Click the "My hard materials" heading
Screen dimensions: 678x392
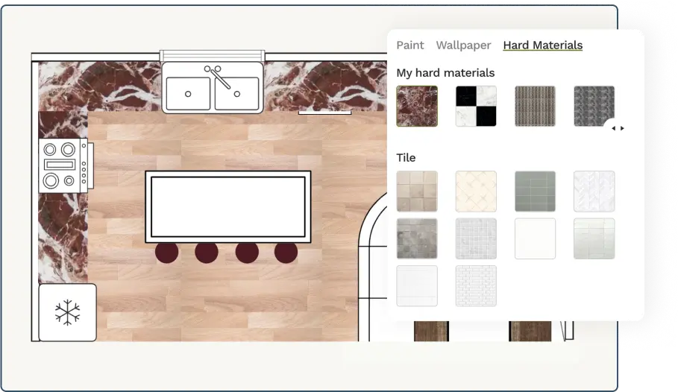pyautogui.click(x=445, y=72)
